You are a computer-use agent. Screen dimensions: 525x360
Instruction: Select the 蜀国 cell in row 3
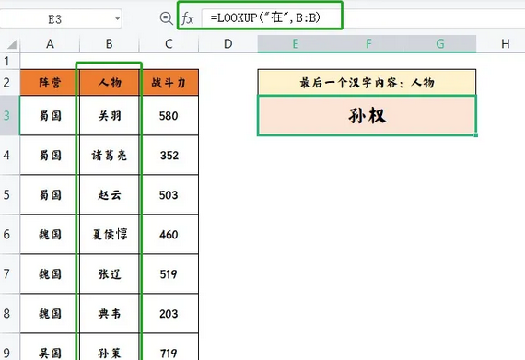[50, 115]
